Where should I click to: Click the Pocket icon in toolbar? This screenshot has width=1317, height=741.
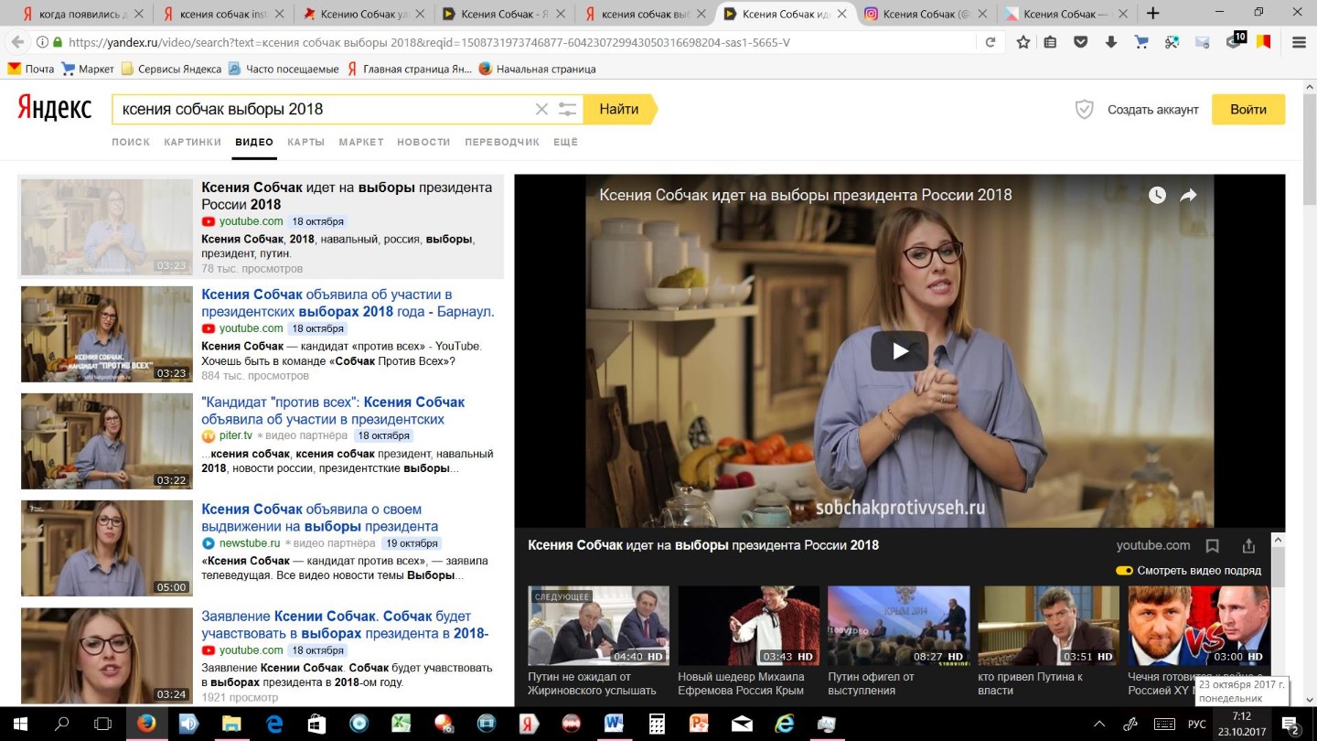click(1081, 42)
